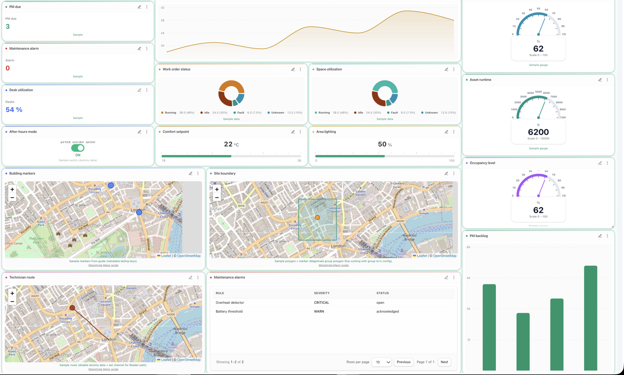This screenshot has height=375, width=624.
Task: Open Magistrala Maps guide under Building markers
Action: (103, 265)
